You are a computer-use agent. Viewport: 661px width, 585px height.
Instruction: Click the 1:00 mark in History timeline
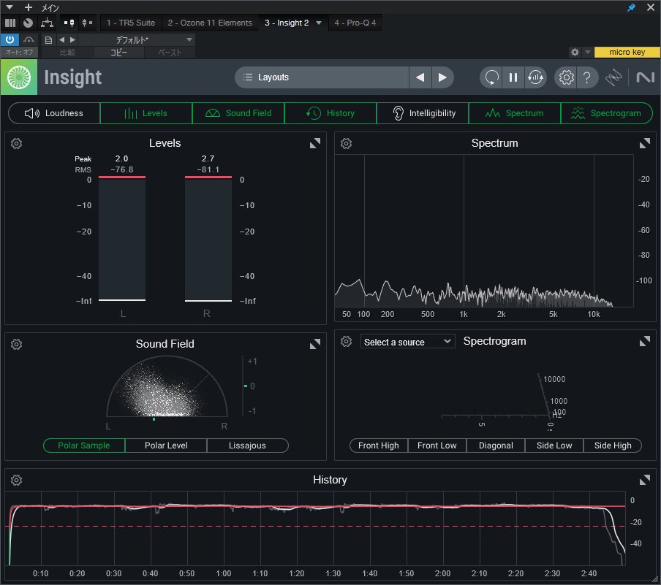tap(224, 574)
